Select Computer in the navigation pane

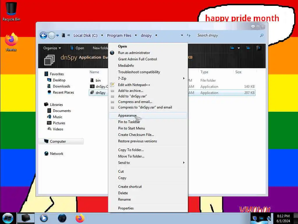coord(61,141)
